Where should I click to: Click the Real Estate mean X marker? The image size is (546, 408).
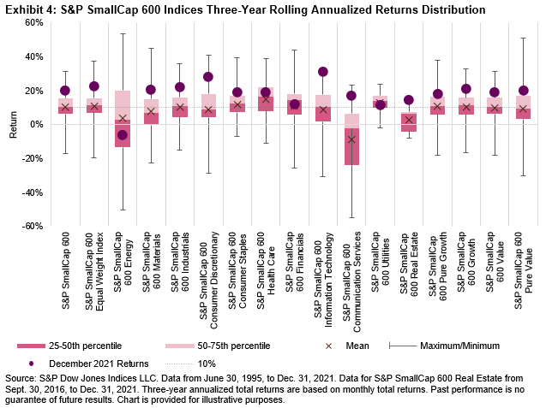coord(409,120)
